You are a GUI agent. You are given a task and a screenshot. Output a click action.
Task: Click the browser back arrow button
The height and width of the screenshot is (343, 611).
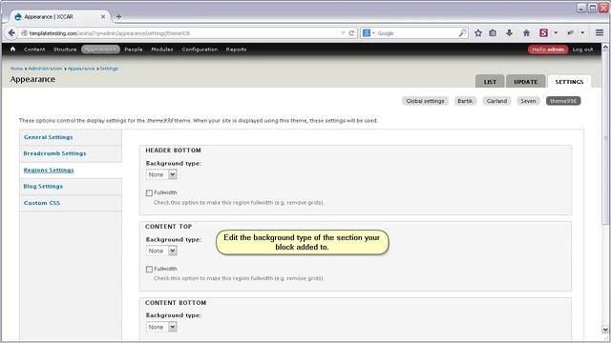point(11,33)
